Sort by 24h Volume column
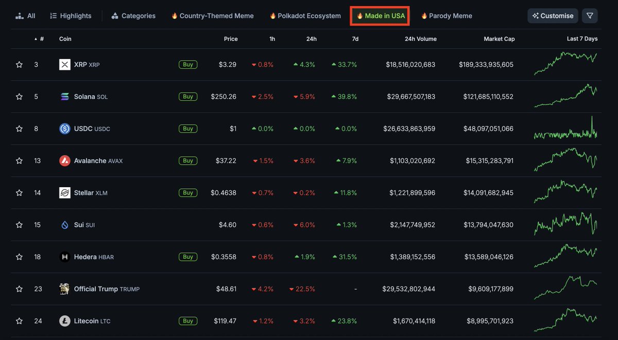 tap(420, 39)
